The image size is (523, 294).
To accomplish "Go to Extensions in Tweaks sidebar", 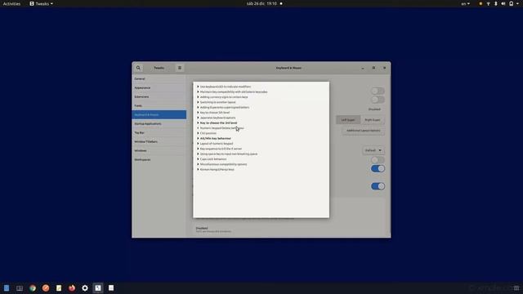I will [159, 97].
